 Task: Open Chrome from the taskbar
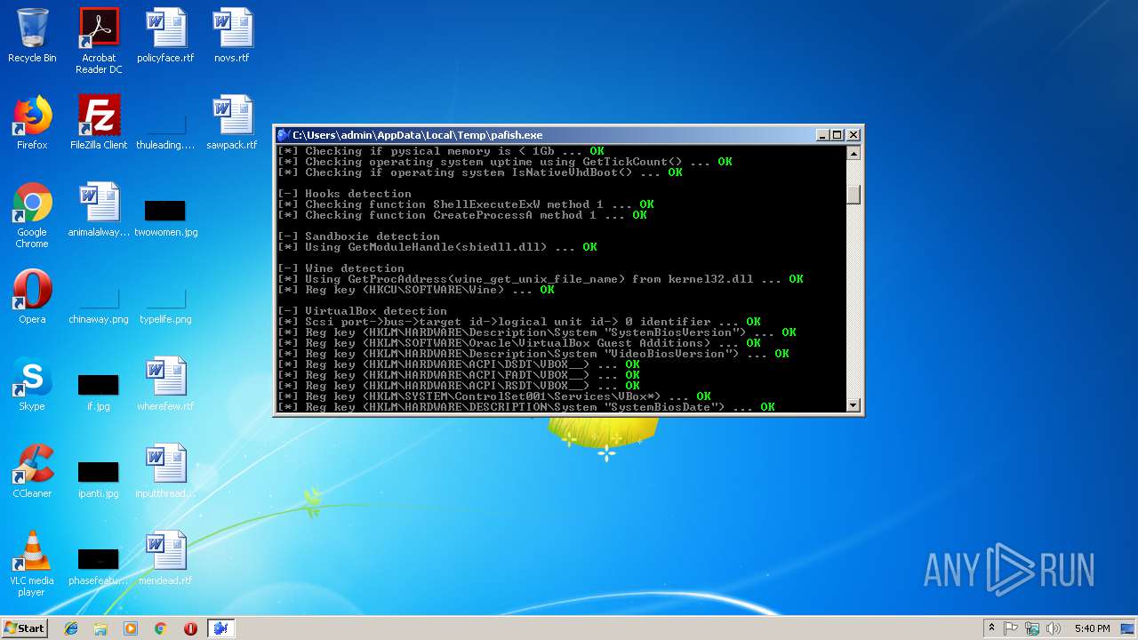(160, 628)
